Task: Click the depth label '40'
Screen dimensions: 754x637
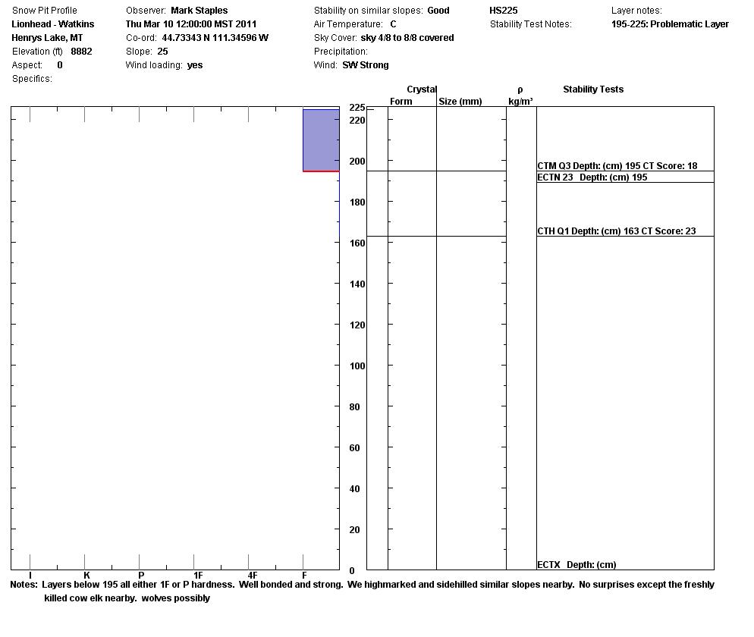Action: (x=354, y=489)
